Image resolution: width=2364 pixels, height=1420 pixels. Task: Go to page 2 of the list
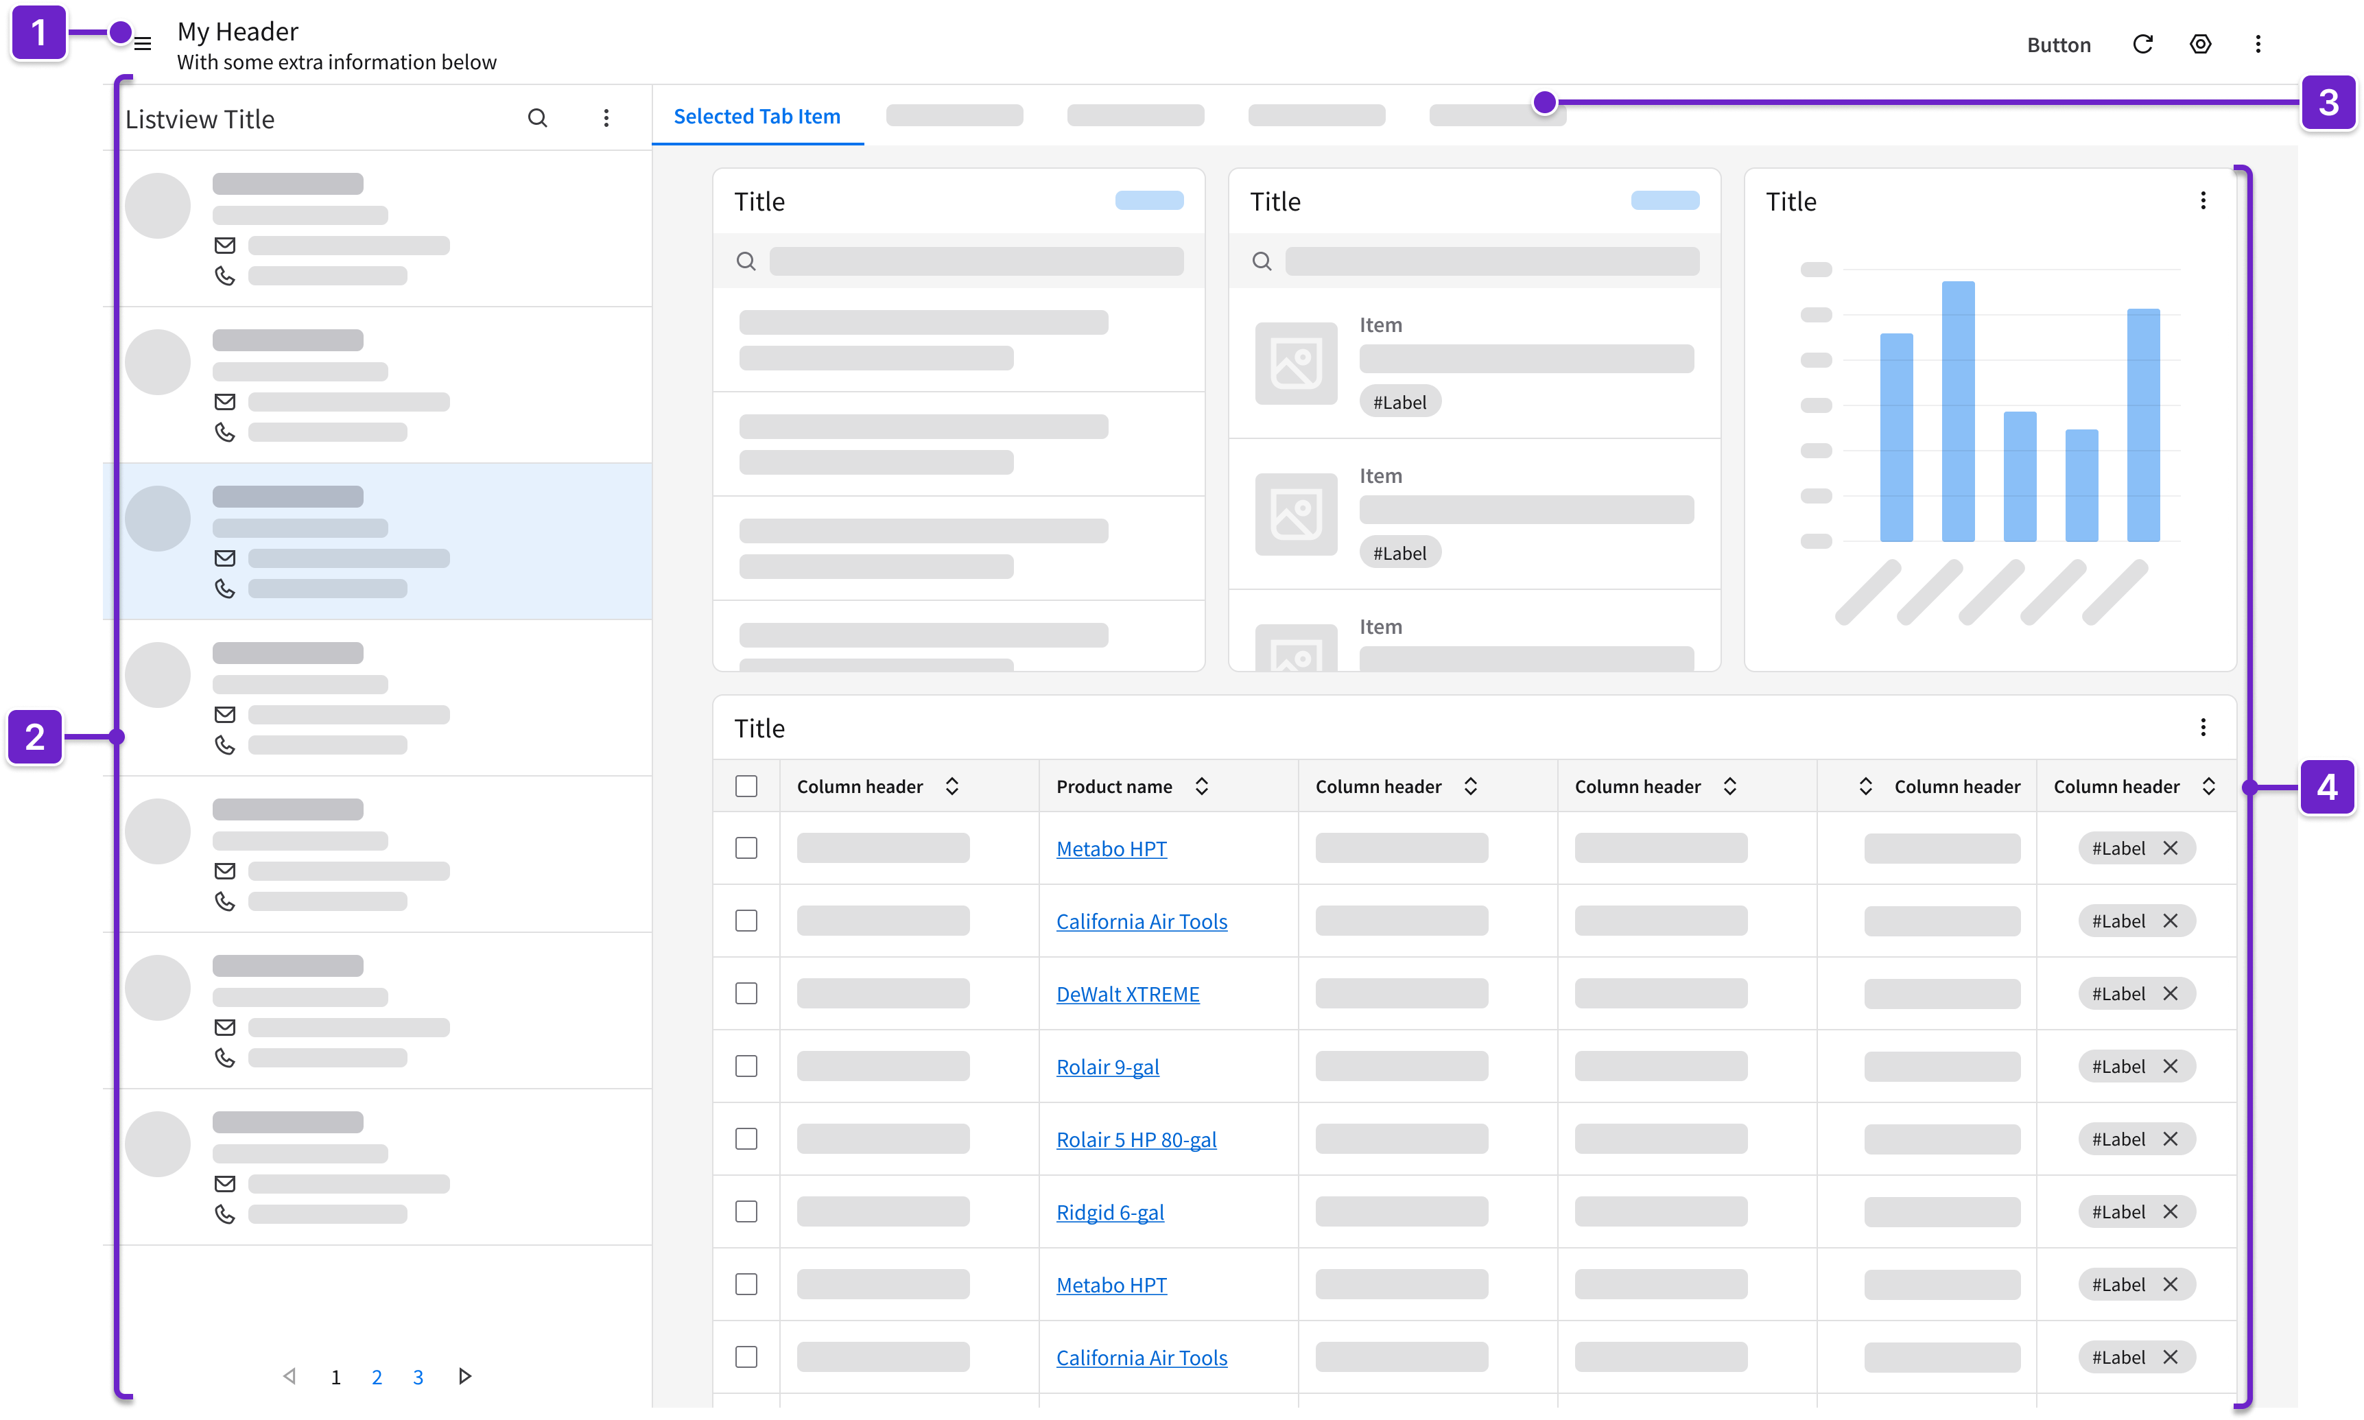pyautogui.click(x=377, y=1377)
